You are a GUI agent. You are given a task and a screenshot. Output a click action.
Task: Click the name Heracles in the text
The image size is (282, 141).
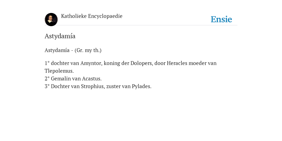(x=177, y=63)
